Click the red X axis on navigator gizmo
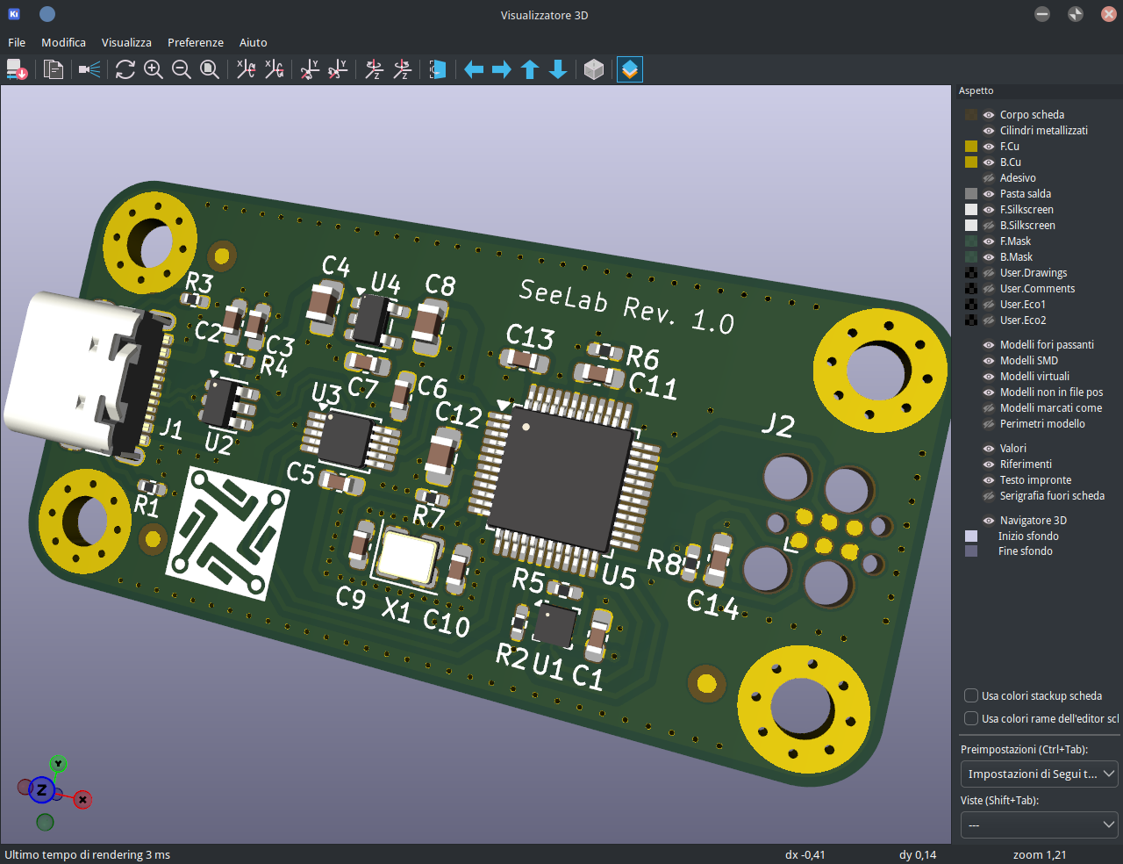Screen dimensions: 1123x864 (82, 799)
